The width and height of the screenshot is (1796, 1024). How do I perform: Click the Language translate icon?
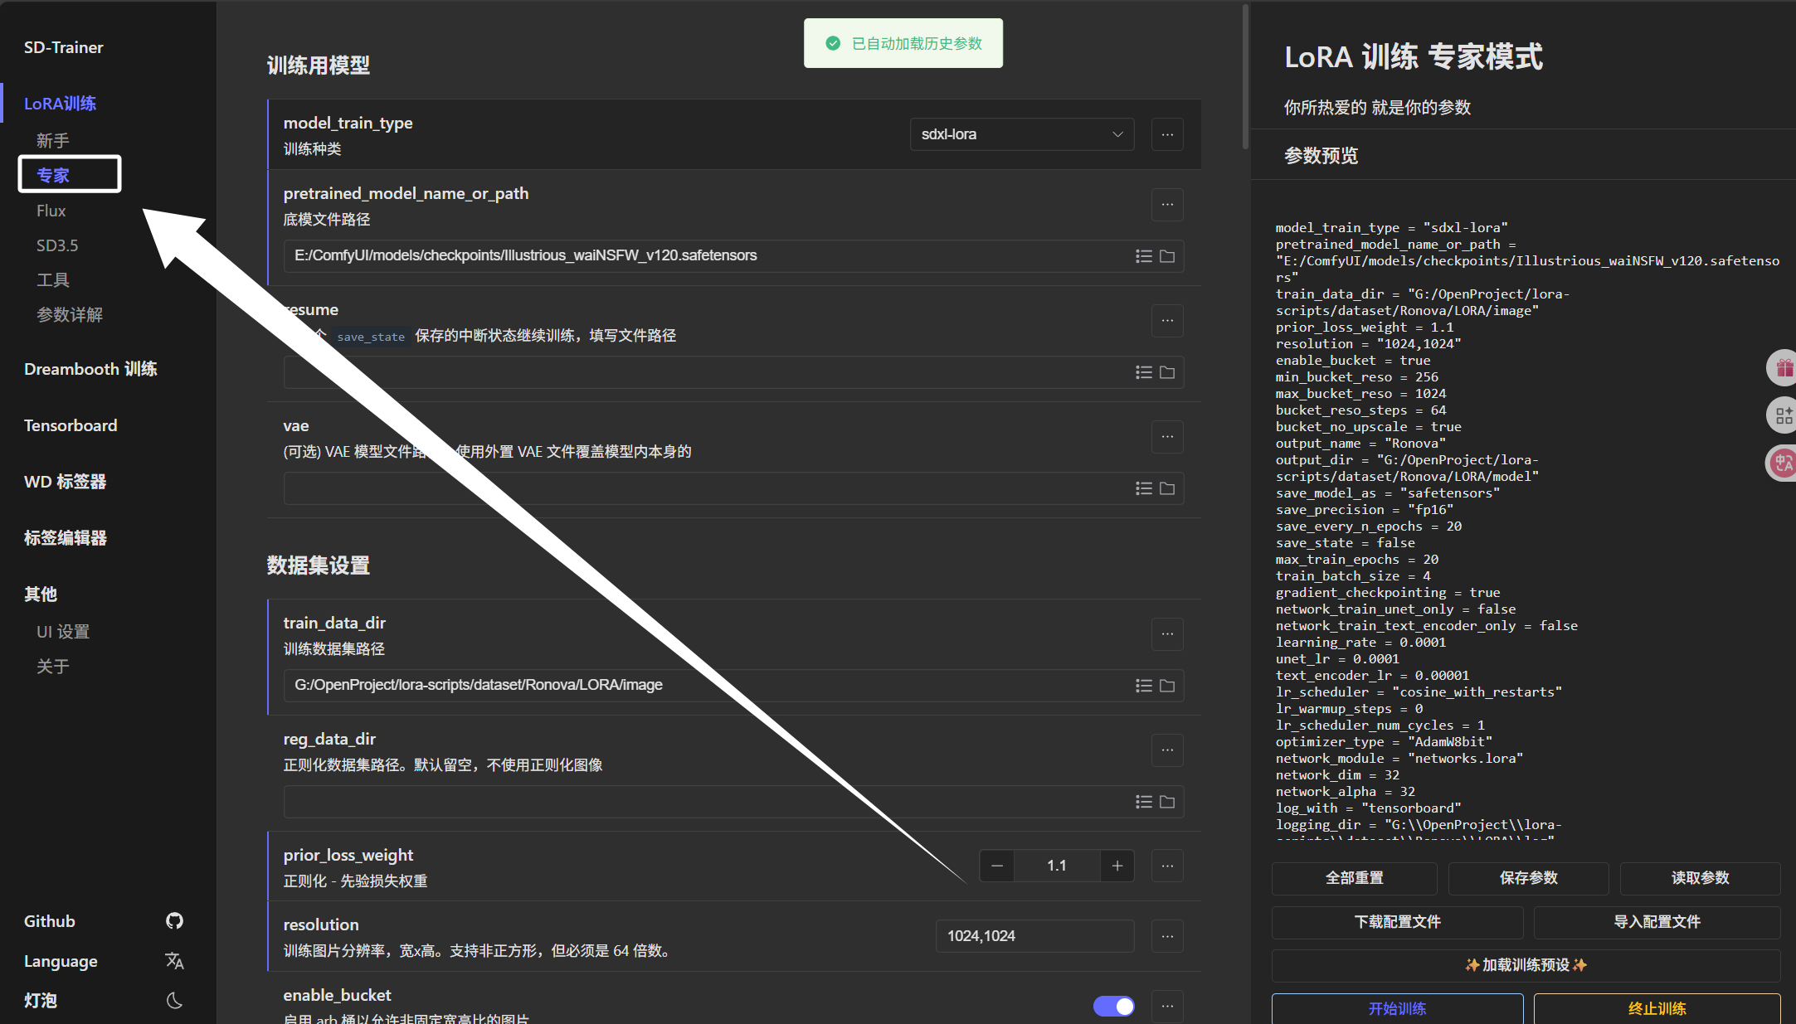tap(174, 960)
